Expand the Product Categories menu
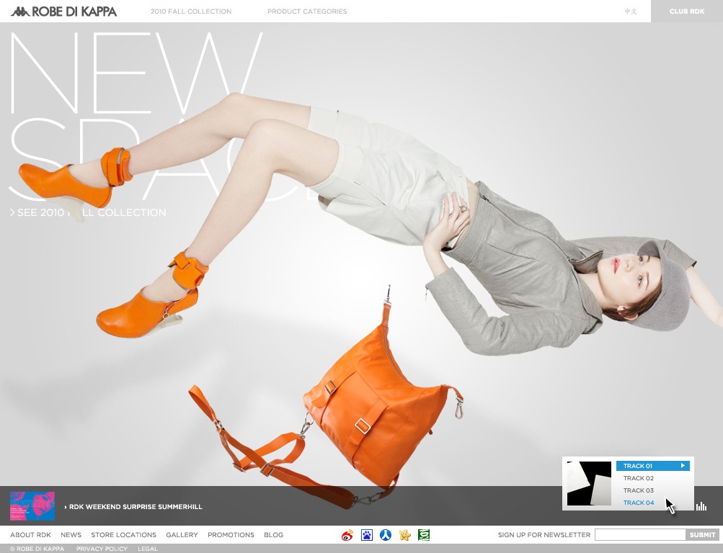This screenshot has width=723, height=553. point(307,12)
